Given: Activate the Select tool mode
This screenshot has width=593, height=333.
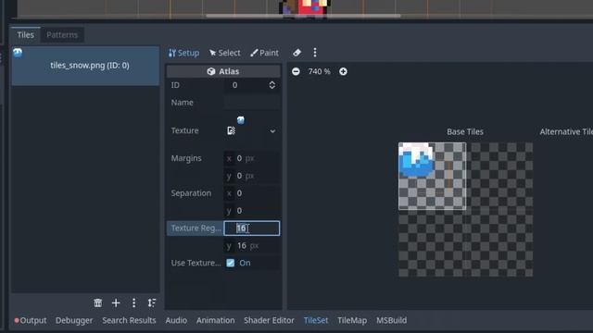Looking at the screenshot, I should [224, 53].
